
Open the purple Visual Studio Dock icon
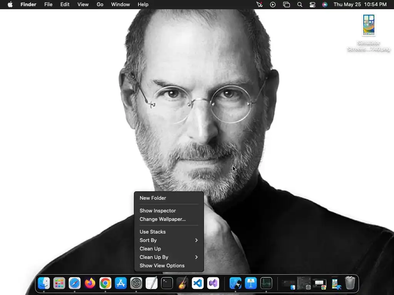(x=213, y=283)
